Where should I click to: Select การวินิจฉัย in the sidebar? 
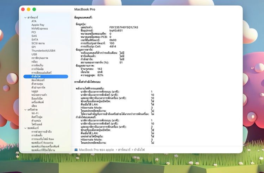click(37, 69)
